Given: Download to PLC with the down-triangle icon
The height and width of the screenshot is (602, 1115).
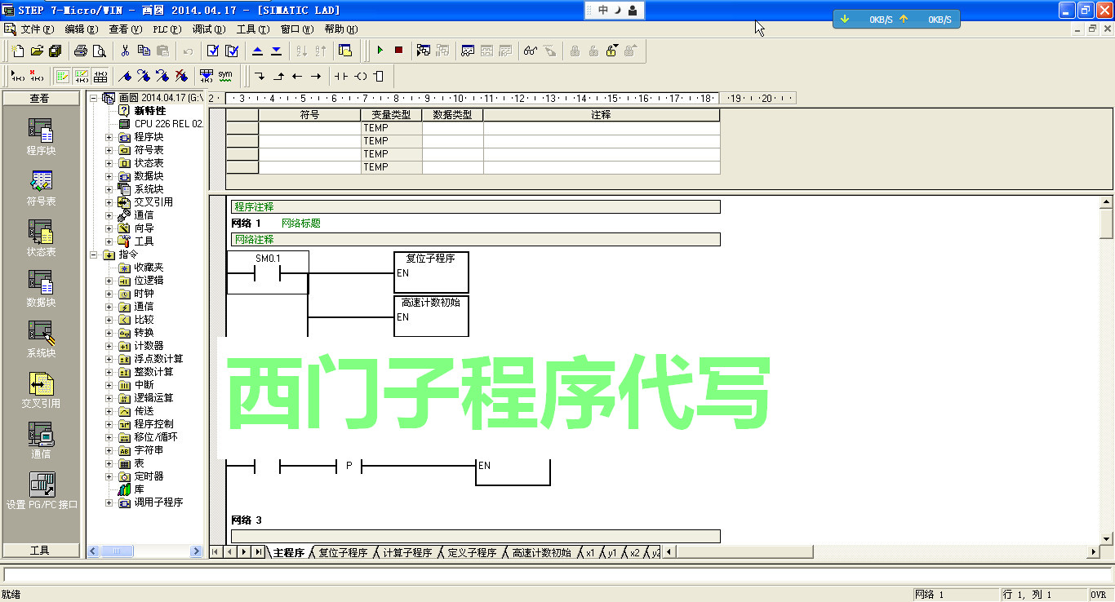Looking at the screenshot, I should click(276, 51).
